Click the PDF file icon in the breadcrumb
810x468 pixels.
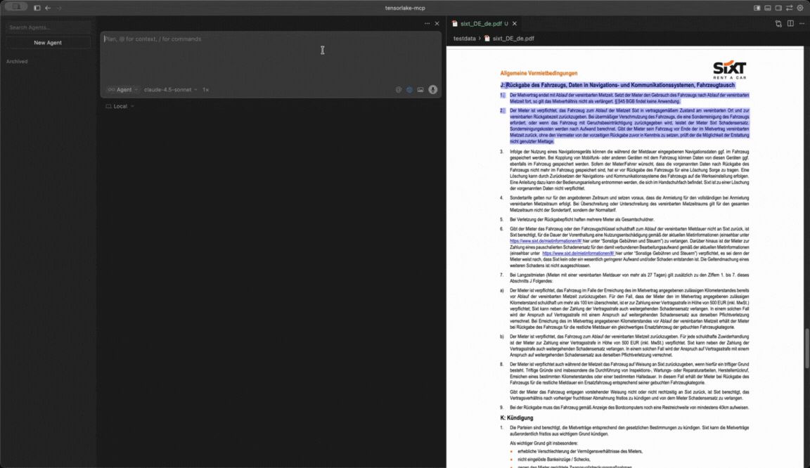coord(487,38)
